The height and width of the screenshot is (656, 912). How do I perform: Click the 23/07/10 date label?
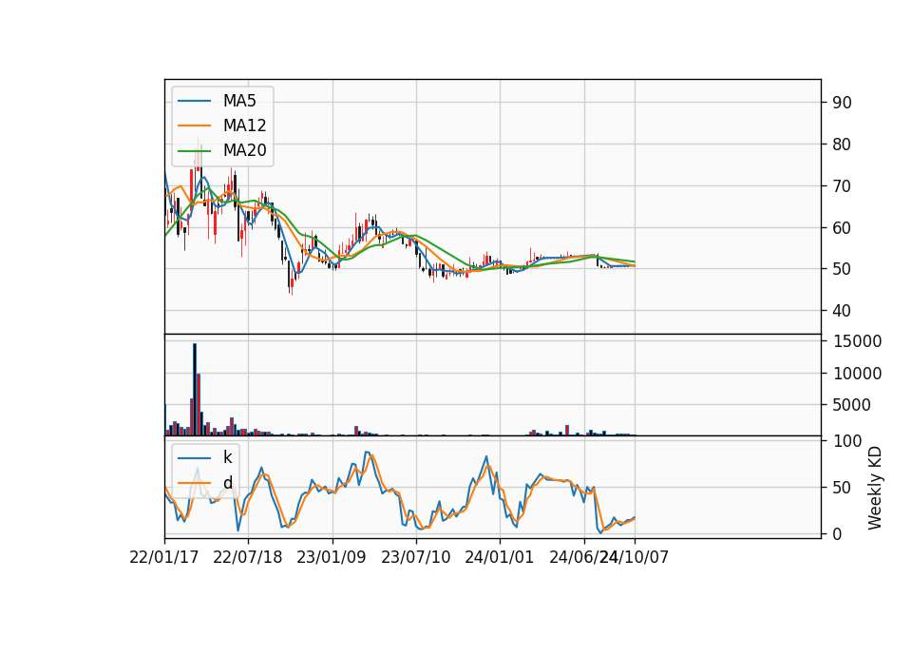coord(416,557)
